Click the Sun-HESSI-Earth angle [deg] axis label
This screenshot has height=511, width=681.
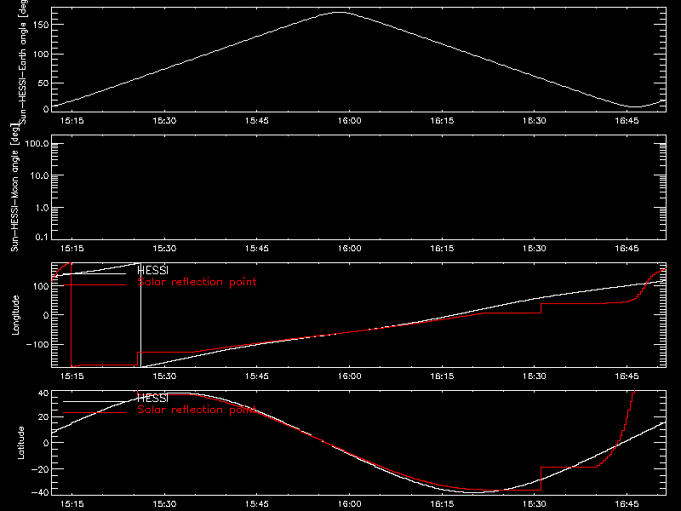click(x=23, y=62)
